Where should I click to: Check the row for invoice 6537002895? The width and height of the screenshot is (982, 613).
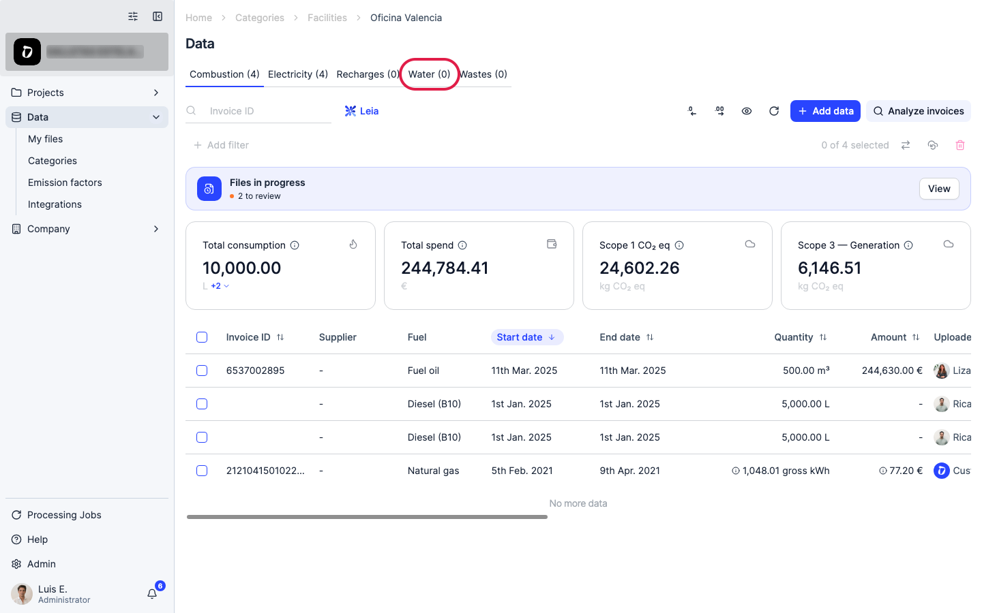[x=202, y=371]
